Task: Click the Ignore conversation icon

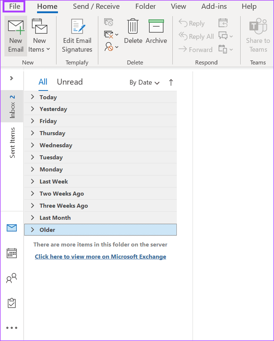Action: click(109, 22)
